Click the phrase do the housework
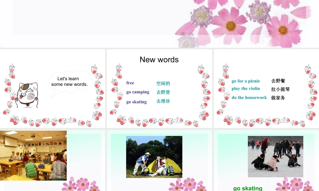Viewport: 319px width, 191px height. pos(249,98)
